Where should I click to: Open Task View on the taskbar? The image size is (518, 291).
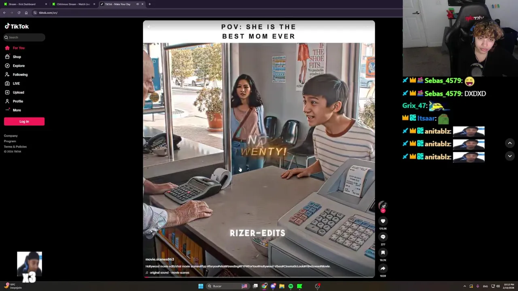click(x=255, y=286)
